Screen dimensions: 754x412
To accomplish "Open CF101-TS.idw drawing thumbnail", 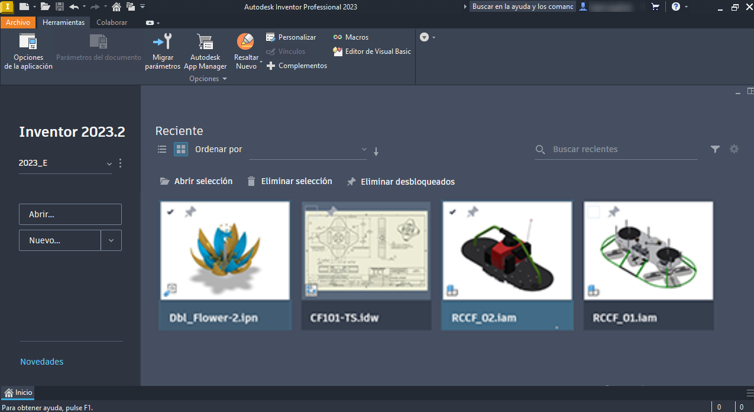I will [x=366, y=250].
